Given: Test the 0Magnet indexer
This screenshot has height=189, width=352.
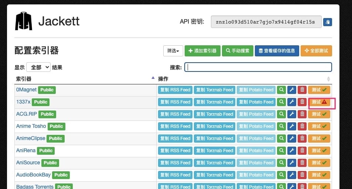Looking at the screenshot, I should [319, 90].
